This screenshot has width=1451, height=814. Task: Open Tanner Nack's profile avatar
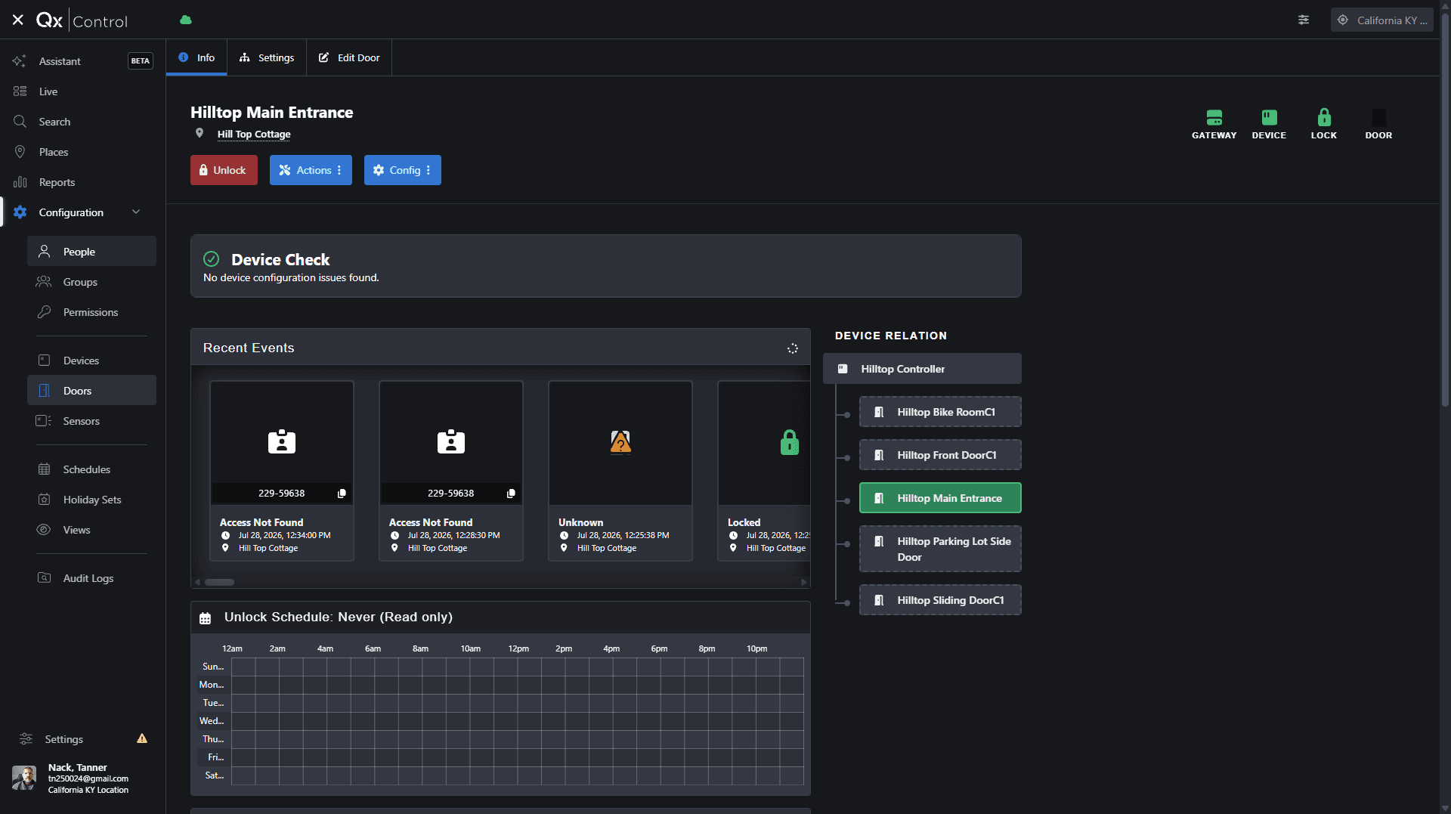point(24,778)
